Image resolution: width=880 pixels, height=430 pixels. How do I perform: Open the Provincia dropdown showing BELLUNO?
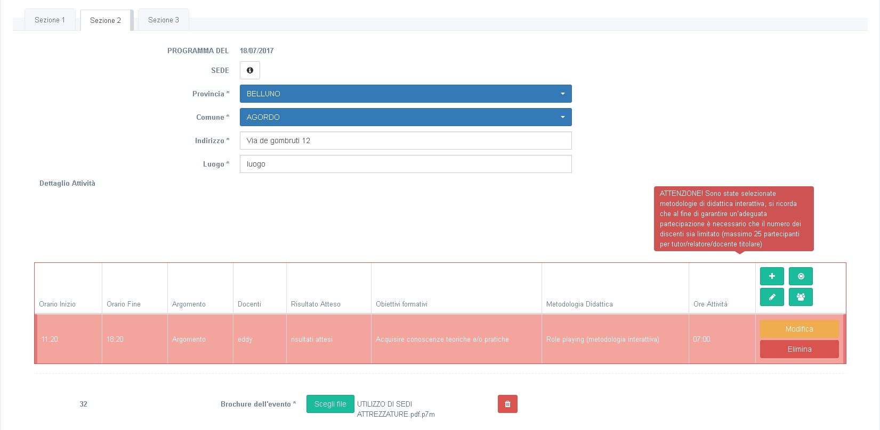(405, 94)
